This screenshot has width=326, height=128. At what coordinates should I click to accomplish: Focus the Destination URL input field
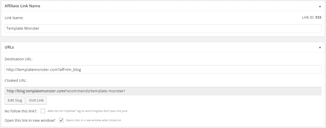point(163,70)
